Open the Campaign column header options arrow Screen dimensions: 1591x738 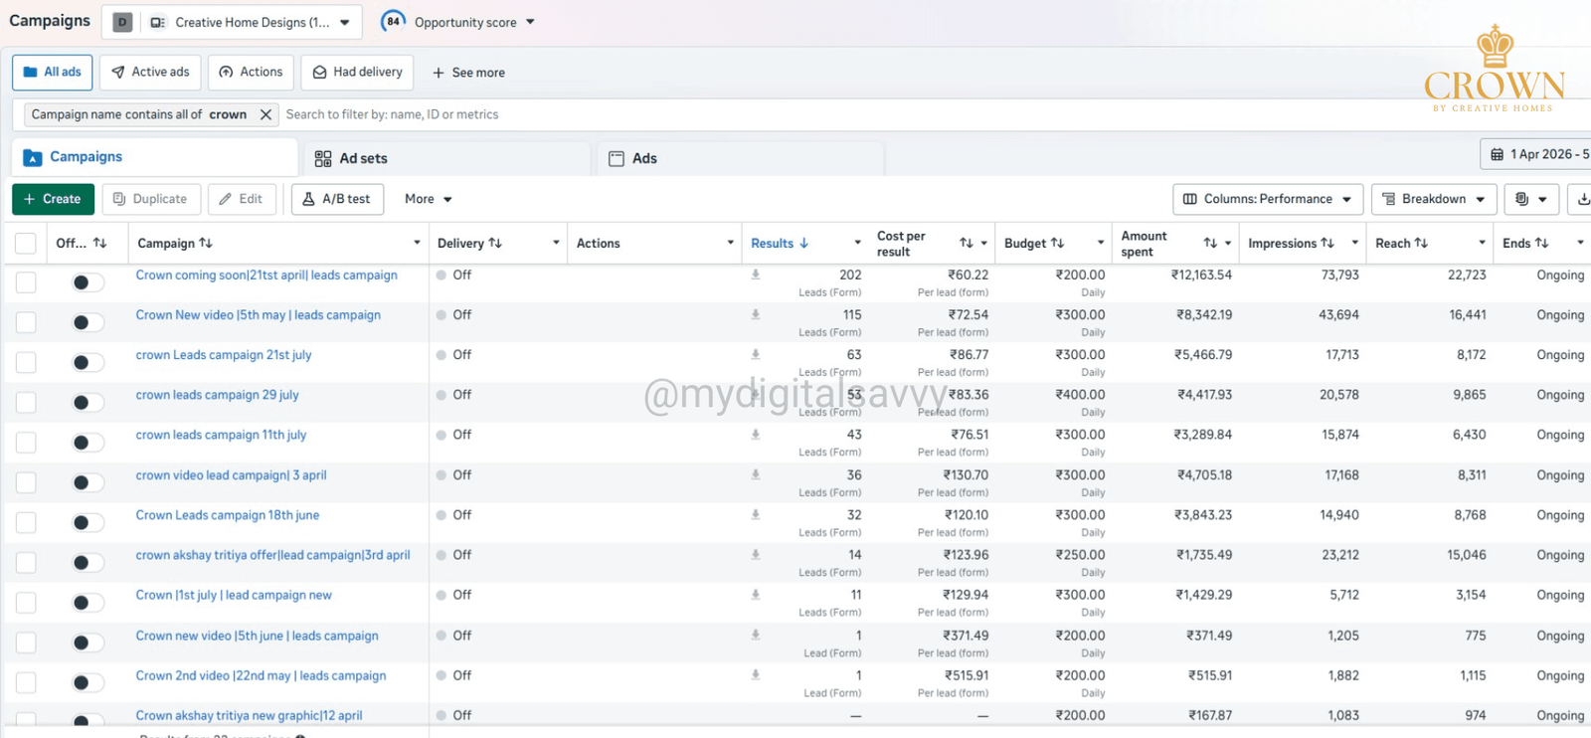click(x=417, y=243)
